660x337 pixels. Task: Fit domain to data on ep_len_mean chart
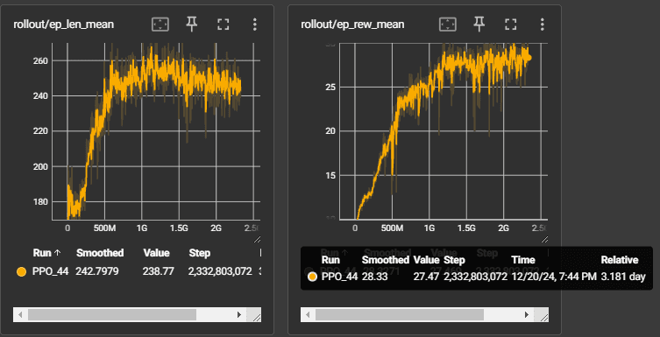(x=160, y=25)
